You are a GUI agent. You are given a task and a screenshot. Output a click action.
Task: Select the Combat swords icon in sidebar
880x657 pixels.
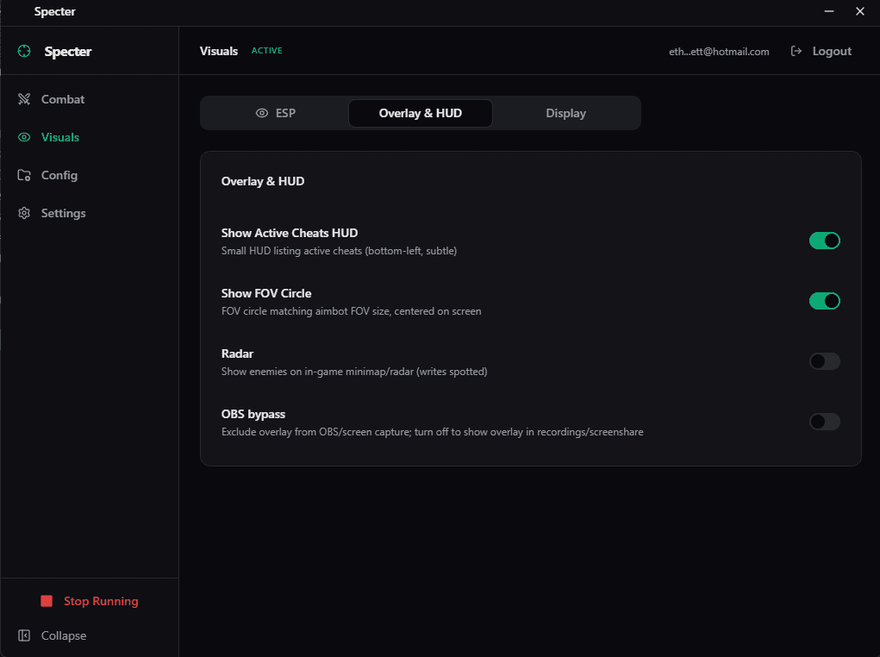pos(23,99)
